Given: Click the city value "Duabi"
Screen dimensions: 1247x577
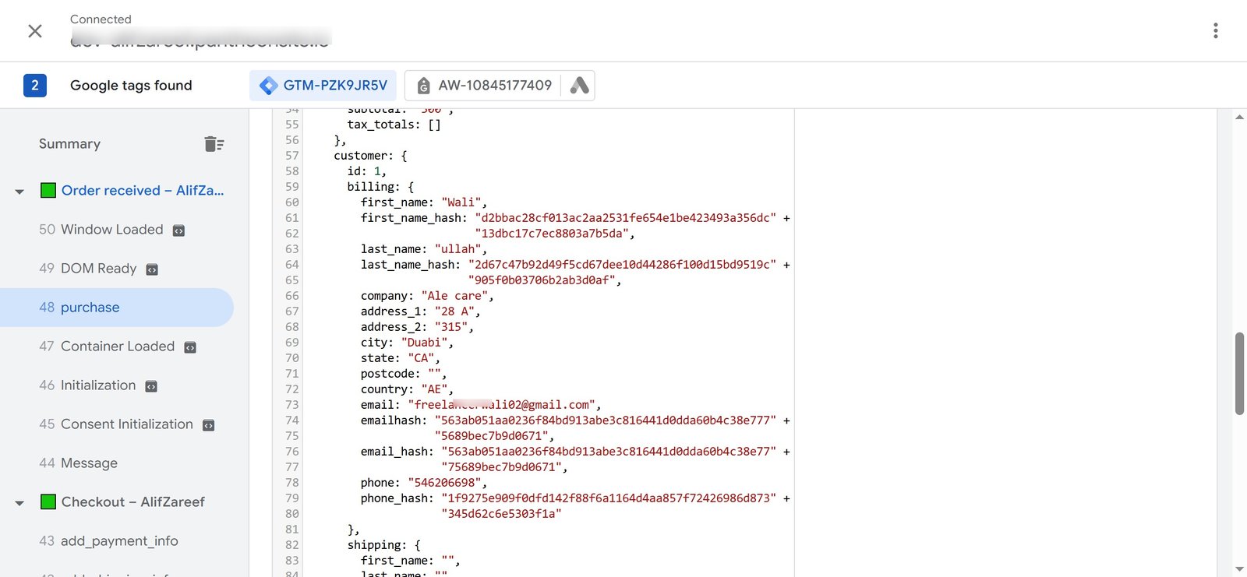Looking at the screenshot, I should (424, 343).
